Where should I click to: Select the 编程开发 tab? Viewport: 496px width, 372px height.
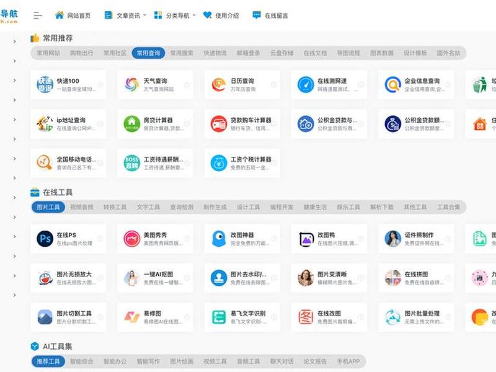point(281,207)
